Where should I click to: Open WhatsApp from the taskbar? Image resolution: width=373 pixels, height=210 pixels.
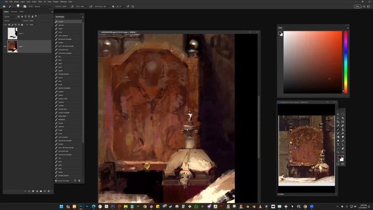click(196, 206)
